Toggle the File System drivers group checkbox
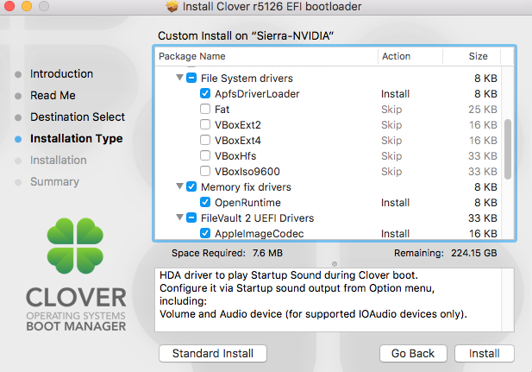 coord(191,78)
